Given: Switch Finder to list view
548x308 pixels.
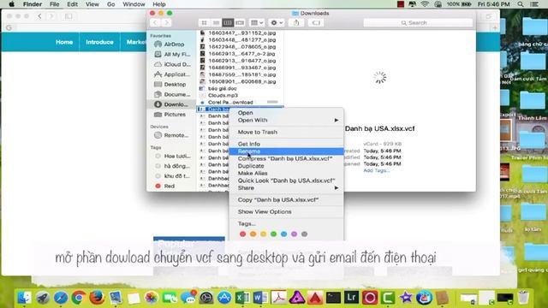Looking at the screenshot, I should pyautogui.click(x=216, y=23).
